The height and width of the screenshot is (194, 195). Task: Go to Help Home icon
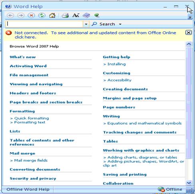coord(52,16)
